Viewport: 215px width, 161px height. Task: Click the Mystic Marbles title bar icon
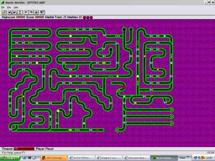(x=3, y=2)
